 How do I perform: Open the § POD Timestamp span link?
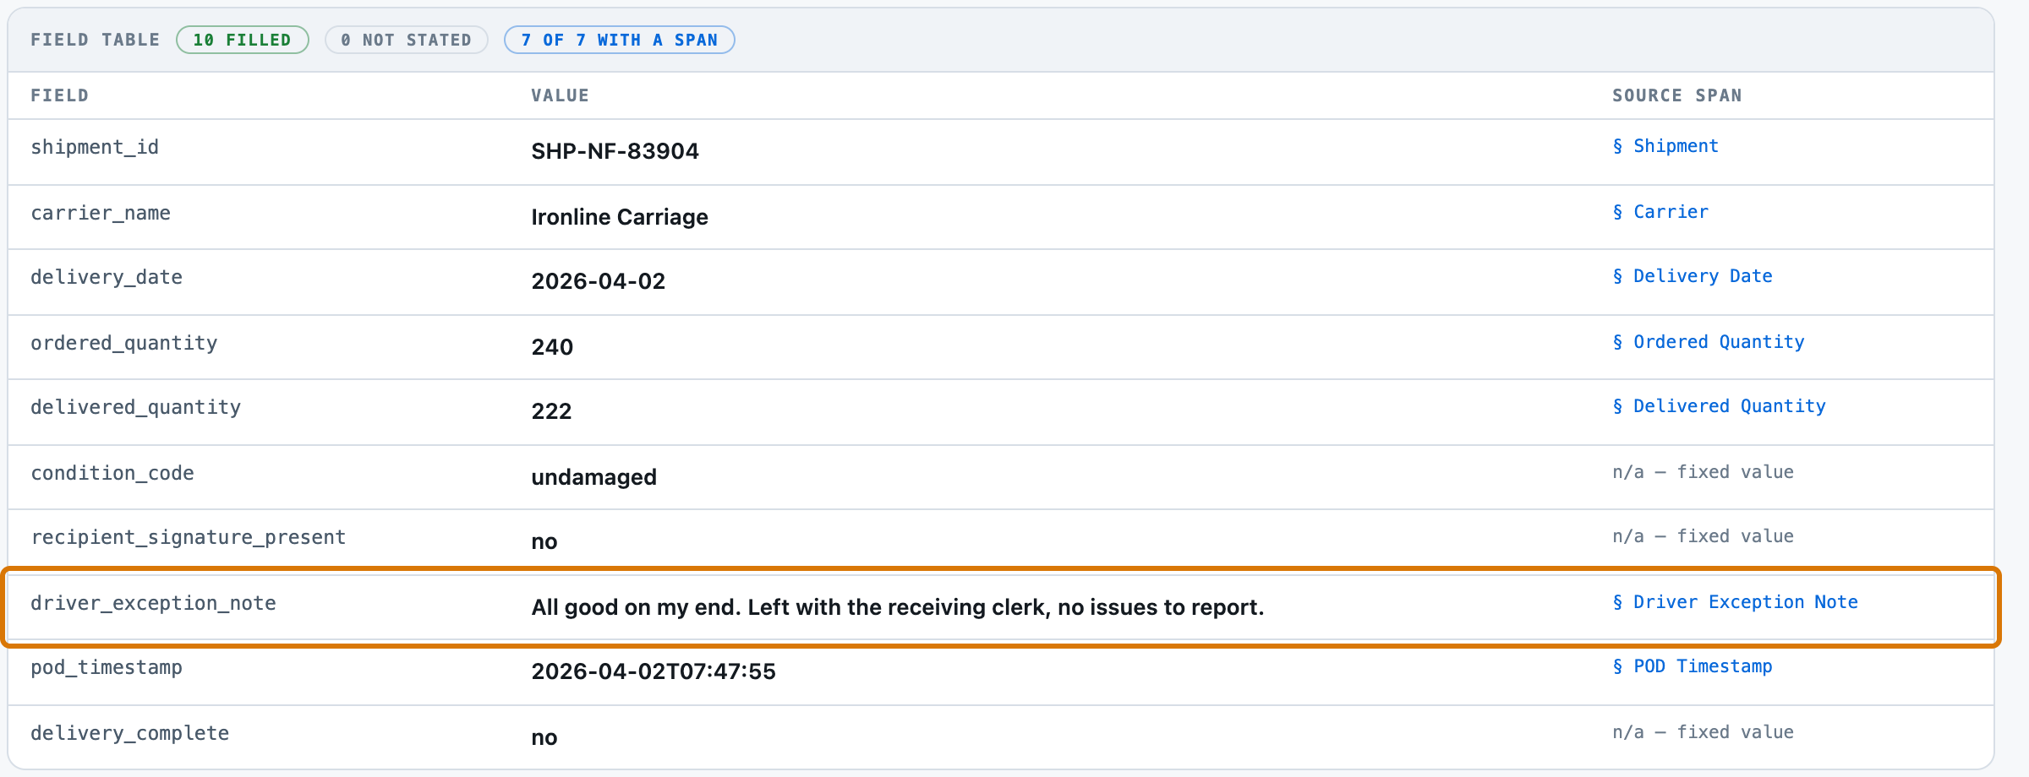tap(1693, 666)
